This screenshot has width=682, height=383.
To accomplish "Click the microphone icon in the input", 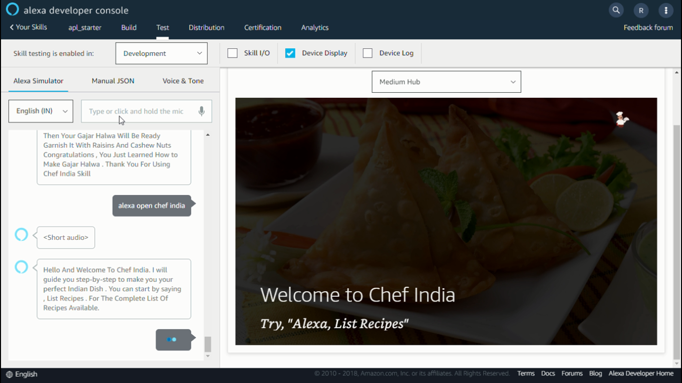I will coord(202,111).
